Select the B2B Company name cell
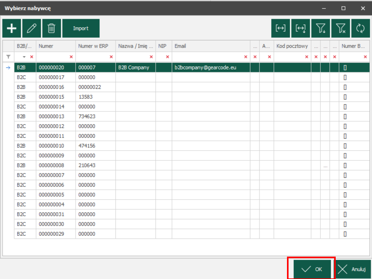This screenshot has height=279, width=372. 136,67
